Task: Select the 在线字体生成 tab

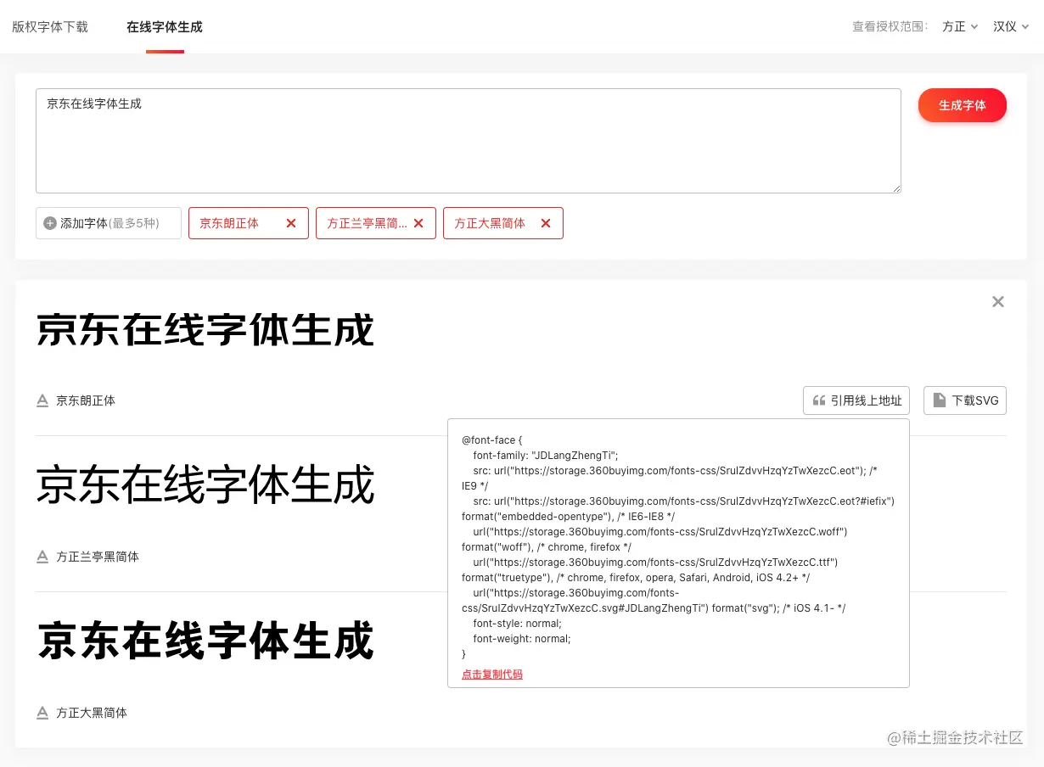Action: tap(165, 26)
